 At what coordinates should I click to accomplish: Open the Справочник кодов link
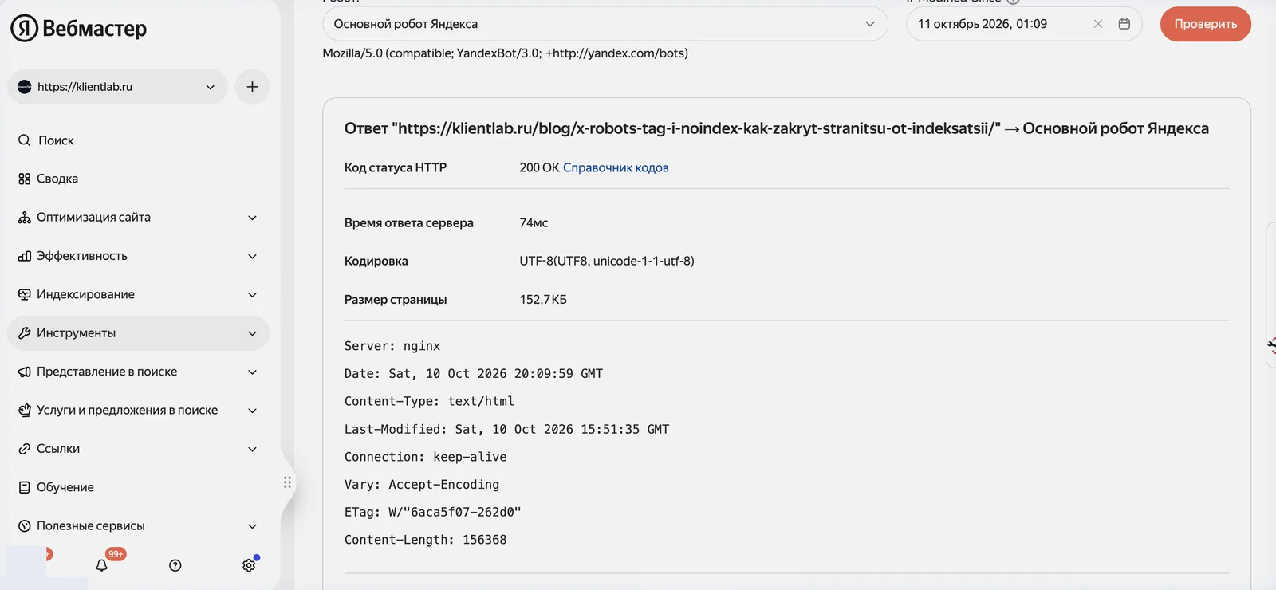click(x=616, y=167)
